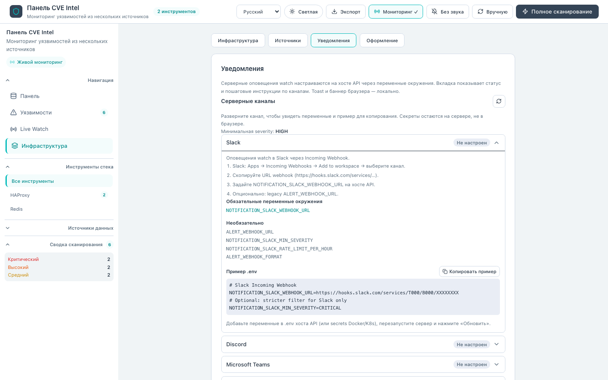Click the layers icon beside Инфраструктура
This screenshot has width=608, height=380.
15,146
